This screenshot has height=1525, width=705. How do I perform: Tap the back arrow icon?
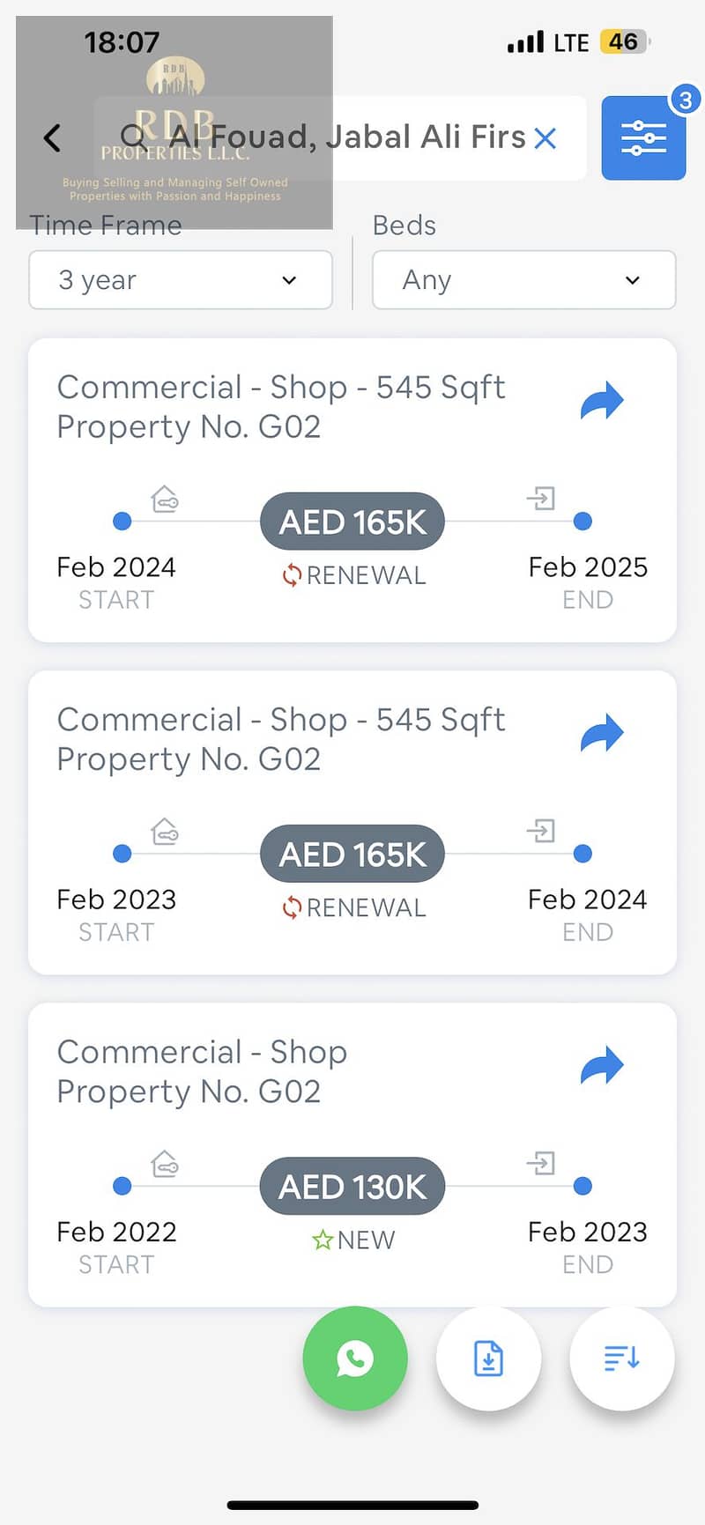(53, 138)
